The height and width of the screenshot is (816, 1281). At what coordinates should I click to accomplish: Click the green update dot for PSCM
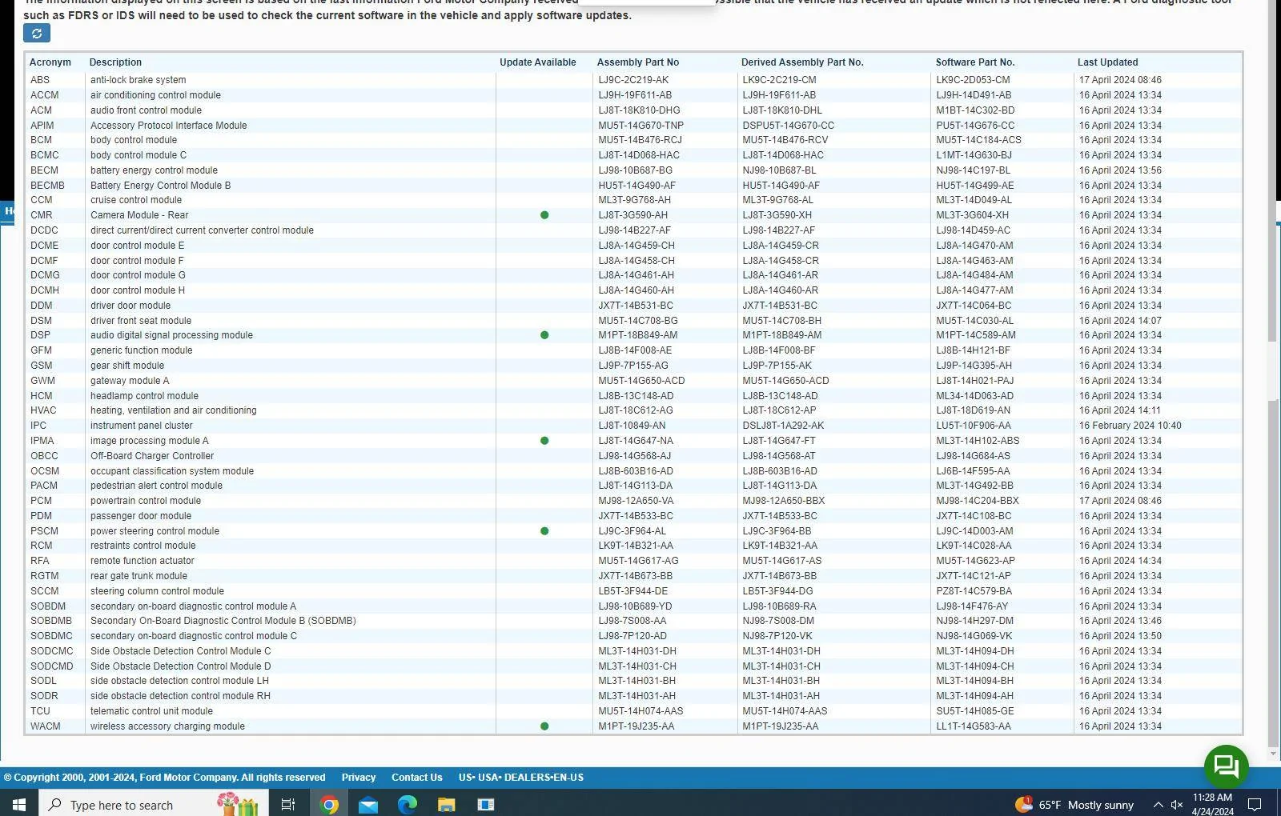pyautogui.click(x=544, y=531)
